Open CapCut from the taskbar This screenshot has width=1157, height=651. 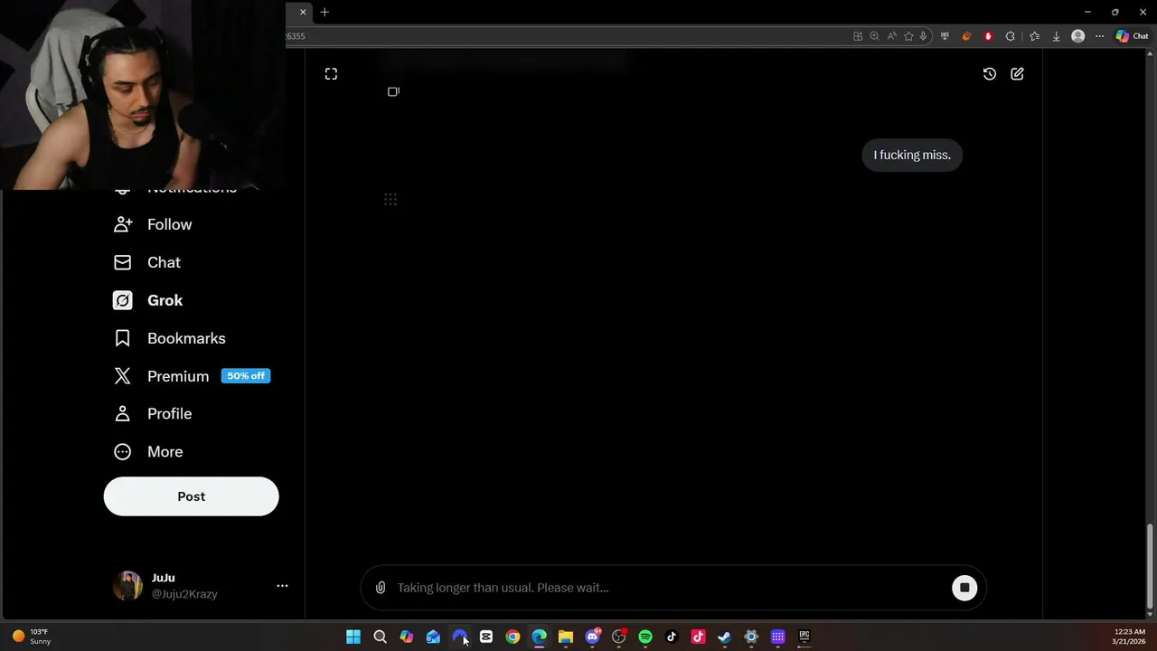(486, 637)
